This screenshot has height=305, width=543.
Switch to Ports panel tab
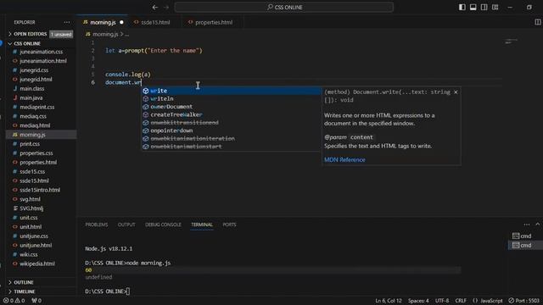(229, 225)
